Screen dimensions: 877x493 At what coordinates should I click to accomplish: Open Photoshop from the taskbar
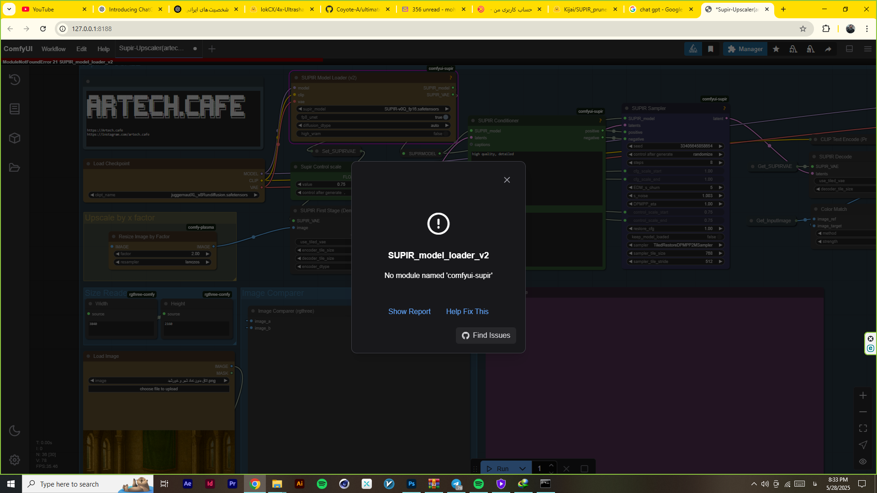pyautogui.click(x=412, y=484)
